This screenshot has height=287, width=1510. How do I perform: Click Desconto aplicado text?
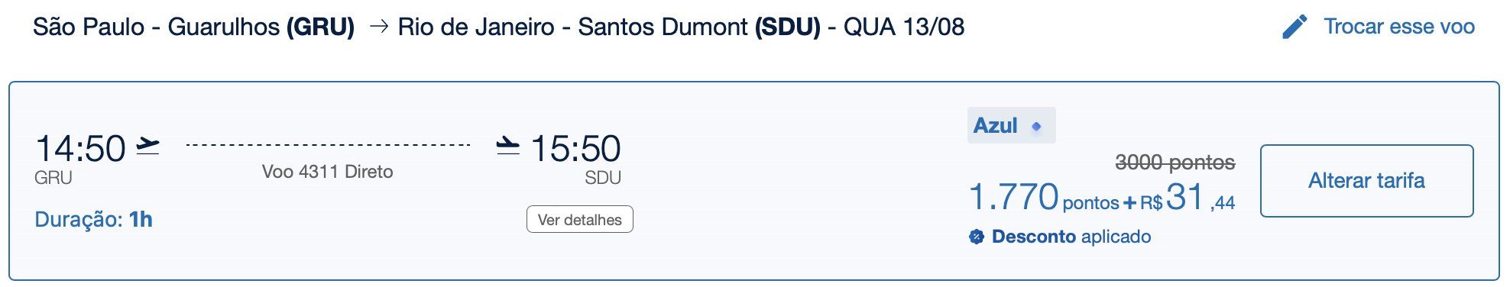click(1071, 237)
